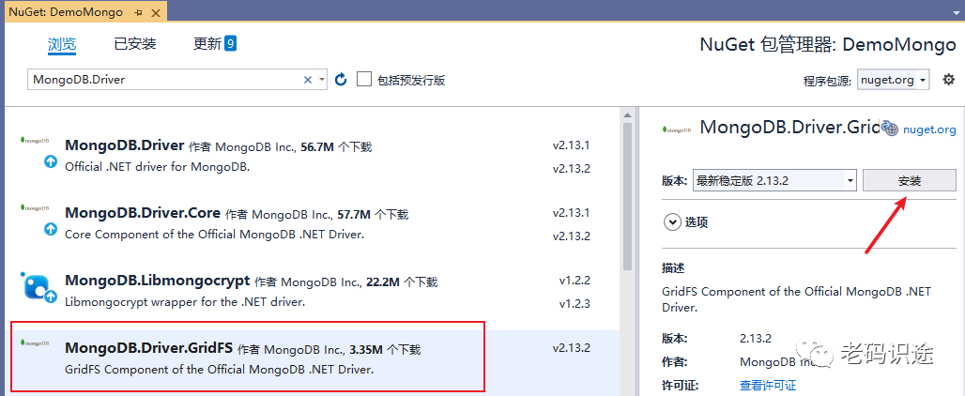Select the MongoDB.Driver package row
Image resolution: width=965 pixels, height=396 pixels.
tap(312, 156)
